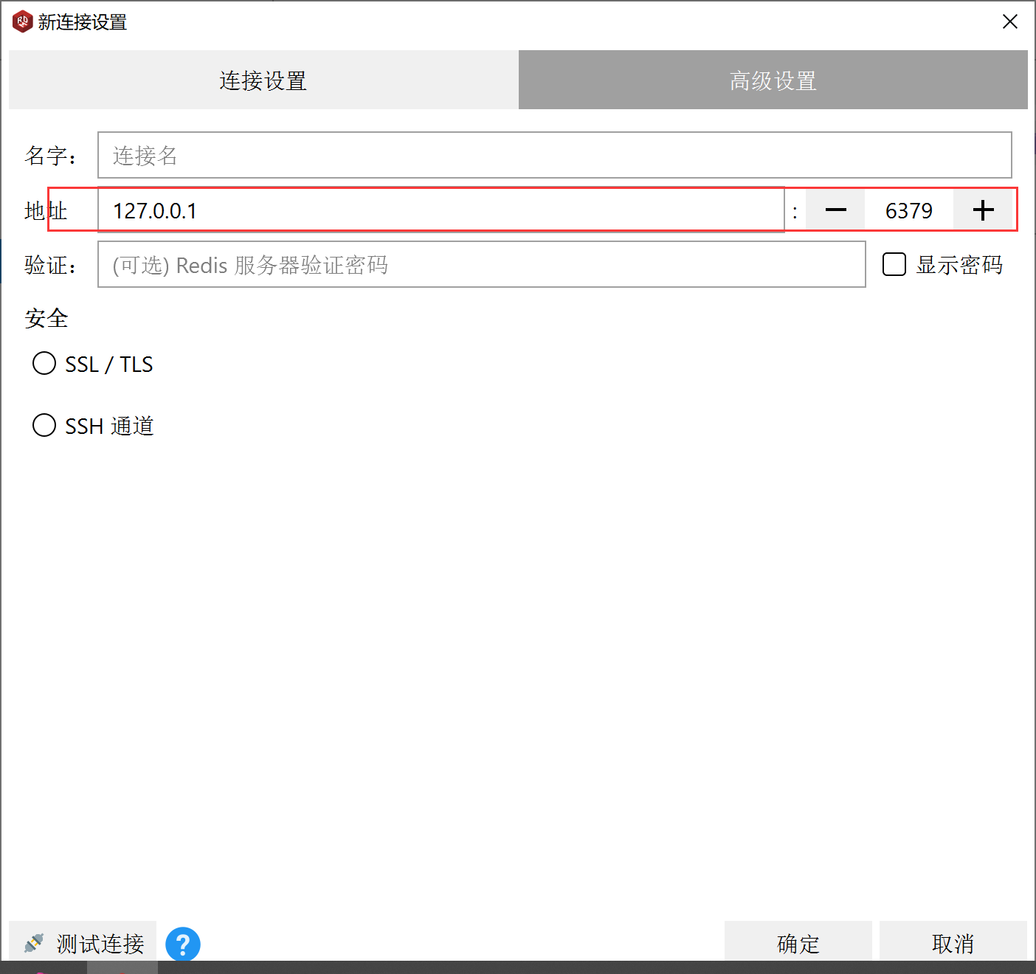Image resolution: width=1036 pixels, height=974 pixels.
Task: Click the 名字 label
Action: click(50, 155)
